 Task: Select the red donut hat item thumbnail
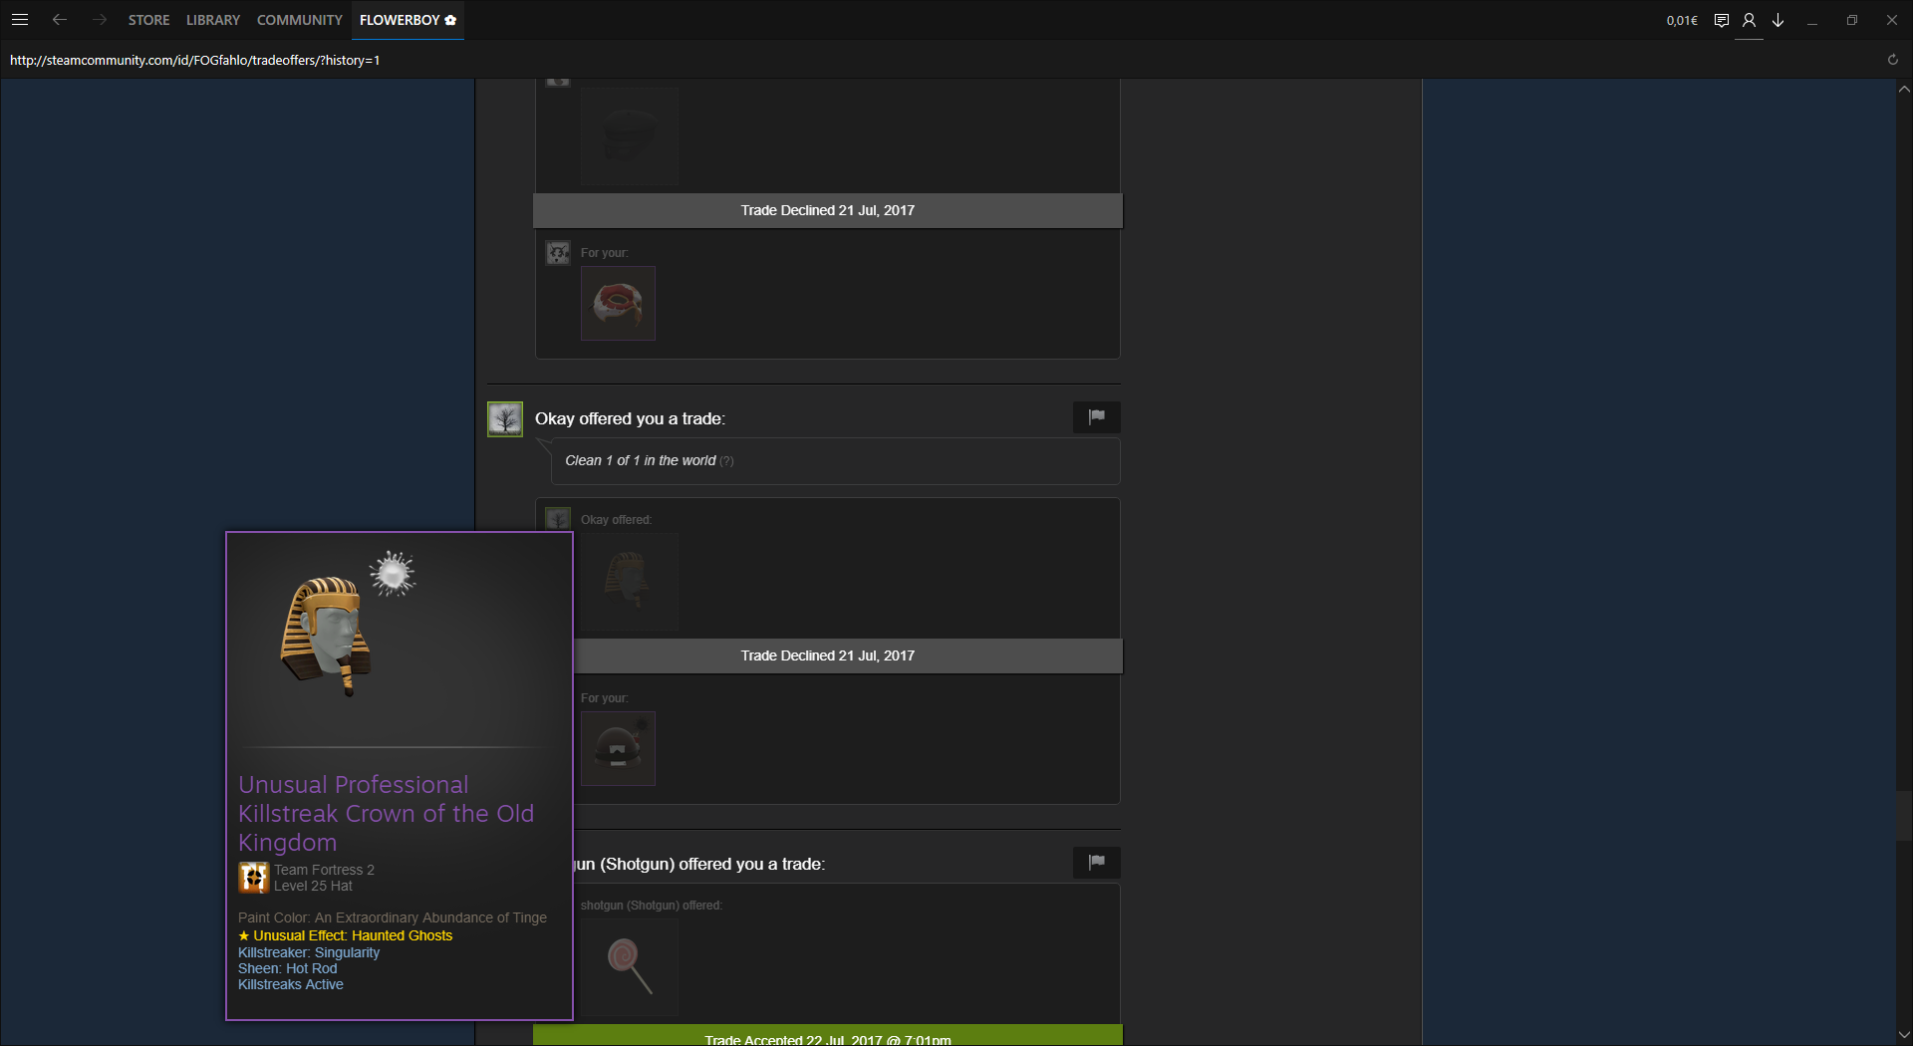(x=618, y=304)
